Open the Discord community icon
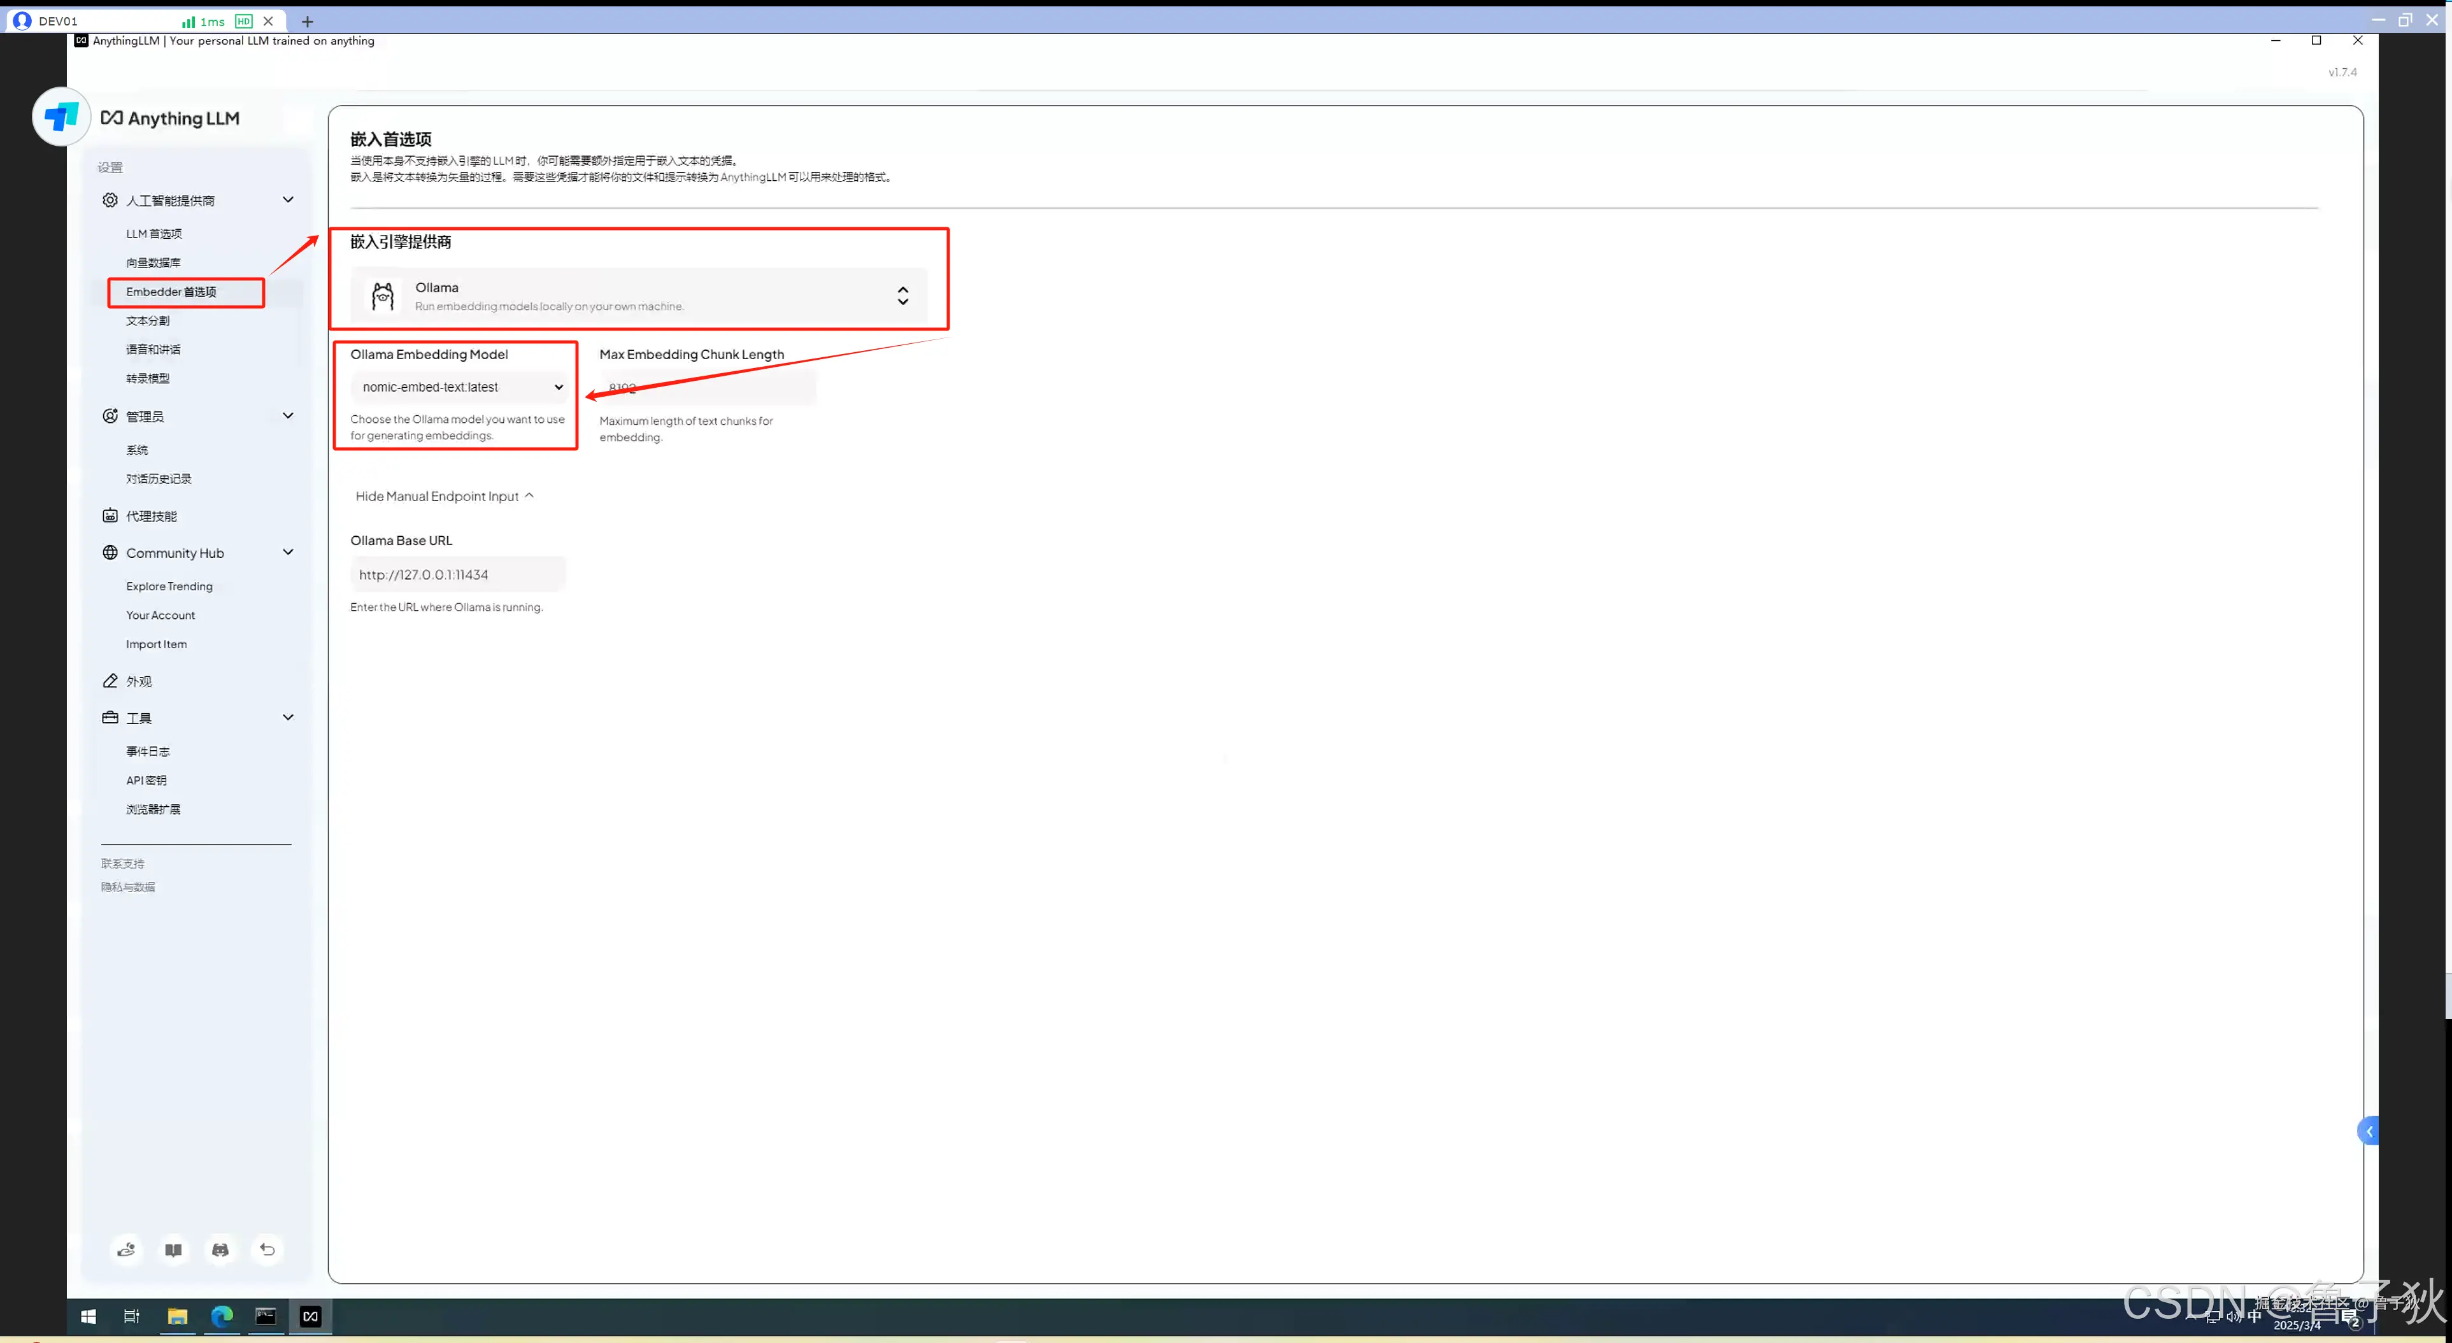Viewport: 2452px width, 1343px height. tap(220, 1250)
